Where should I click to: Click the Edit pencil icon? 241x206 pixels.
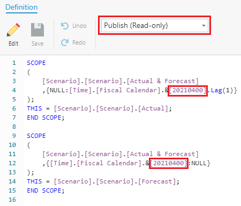pos(13,30)
